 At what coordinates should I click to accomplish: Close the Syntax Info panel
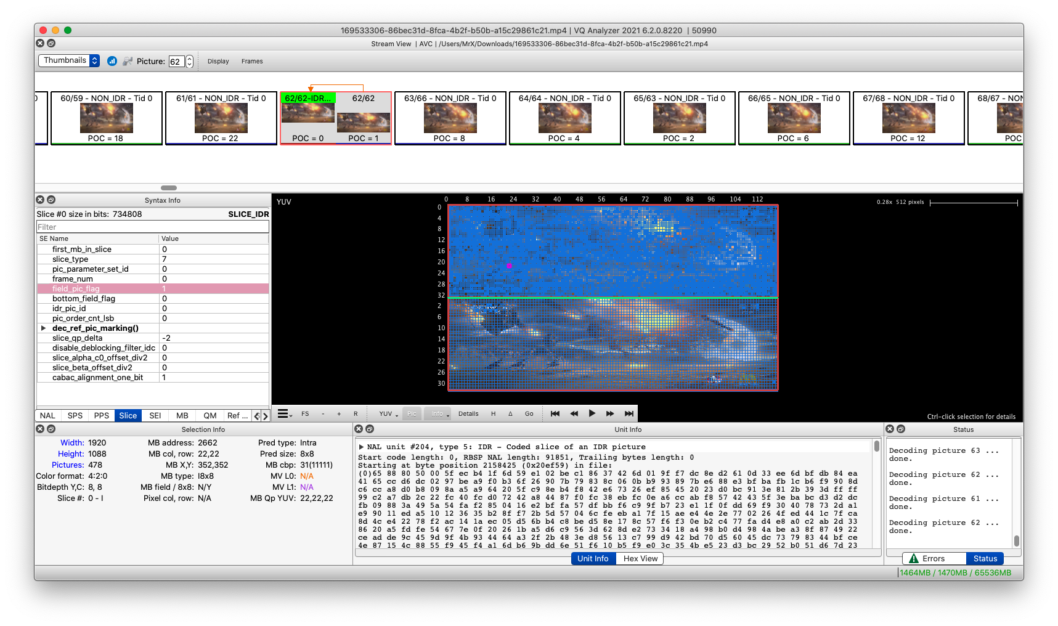pos(40,200)
